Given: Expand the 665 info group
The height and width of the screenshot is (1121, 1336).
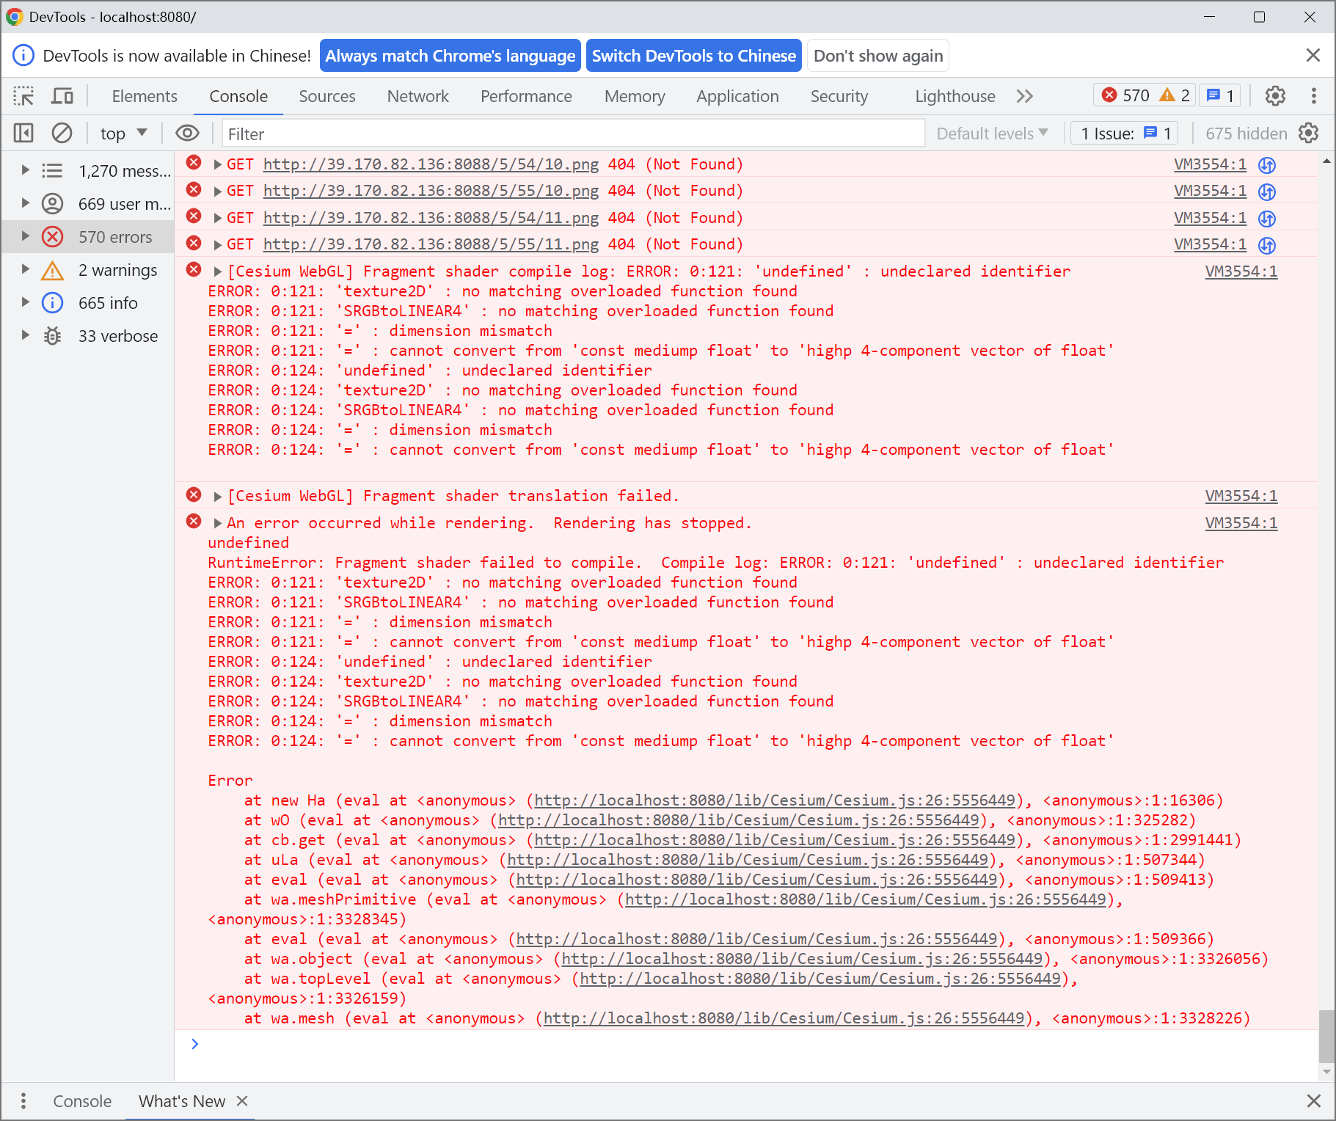Looking at the screenshot, I should pyautogui.click(x=25, y=302).
